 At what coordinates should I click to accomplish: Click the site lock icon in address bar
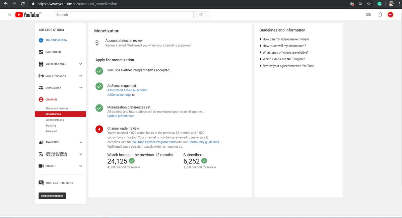click(x=33, y=4)
